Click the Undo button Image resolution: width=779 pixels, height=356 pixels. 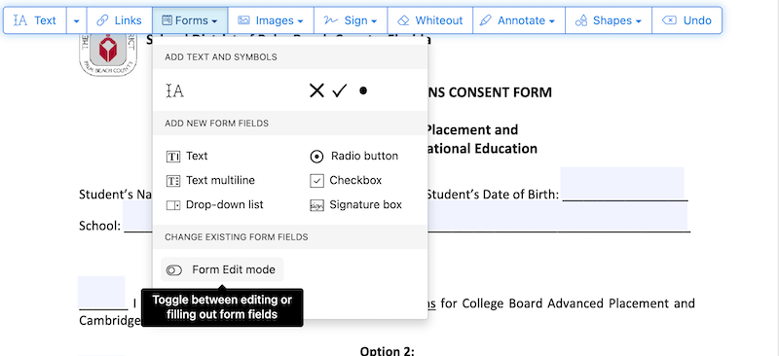point(687,20)
